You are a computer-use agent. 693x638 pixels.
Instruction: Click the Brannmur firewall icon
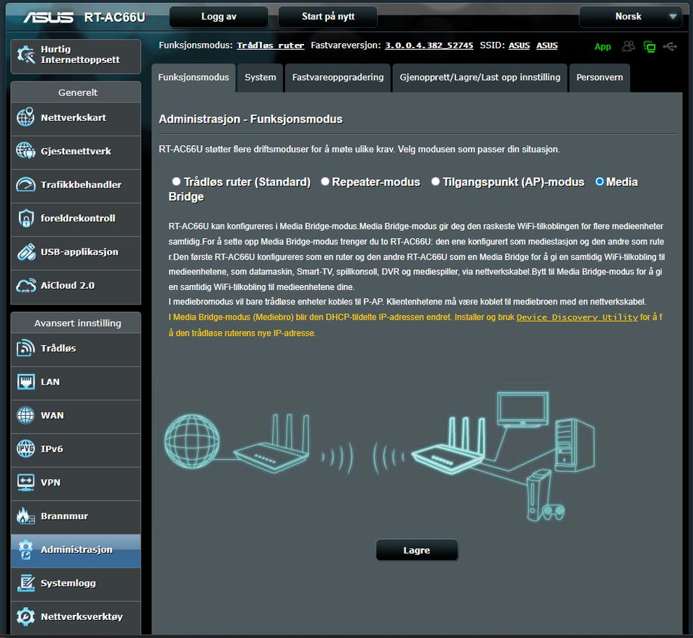click(26, 515)
